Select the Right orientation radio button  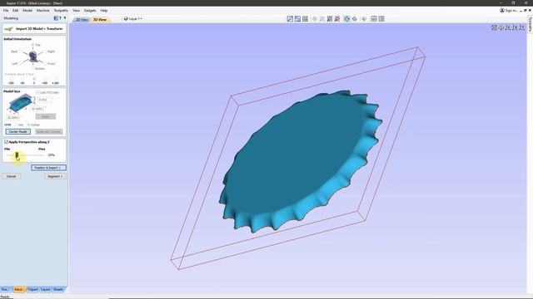(46, 51)
